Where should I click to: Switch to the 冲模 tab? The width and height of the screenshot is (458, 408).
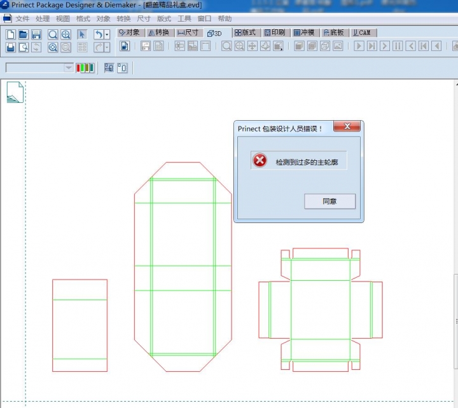pyautogui.click(x=305, y=32)
